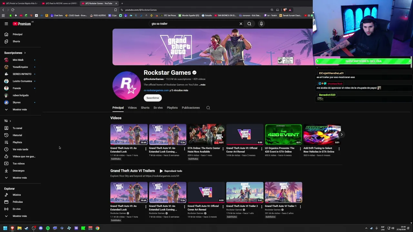Click the search field containing gta sa trailer

pyautogui.click(x=194, y=24)
